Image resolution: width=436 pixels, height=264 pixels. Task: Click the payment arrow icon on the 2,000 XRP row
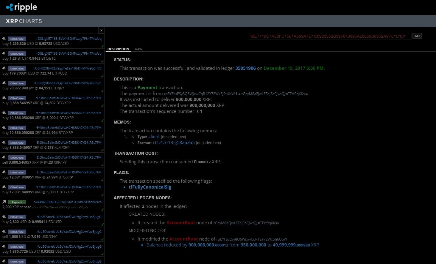(4, 202)
